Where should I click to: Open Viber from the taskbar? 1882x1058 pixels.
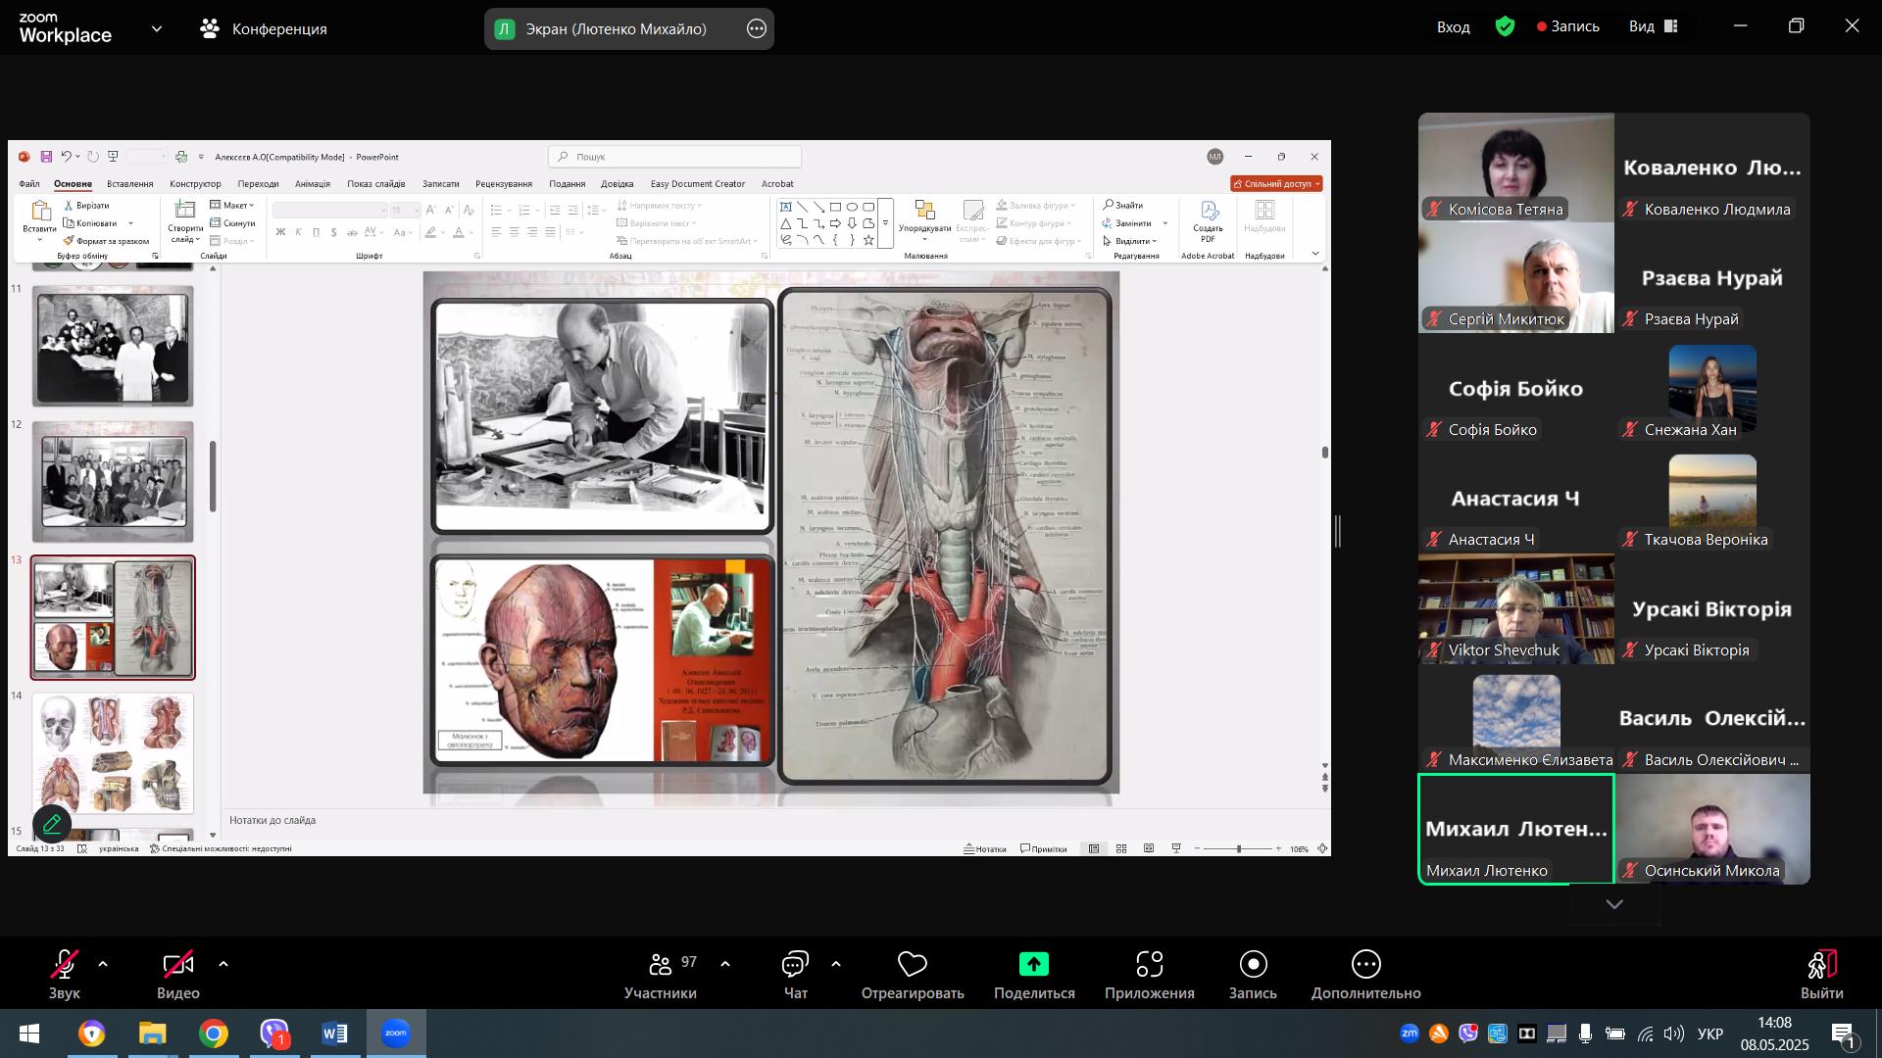coord(274,1034)
